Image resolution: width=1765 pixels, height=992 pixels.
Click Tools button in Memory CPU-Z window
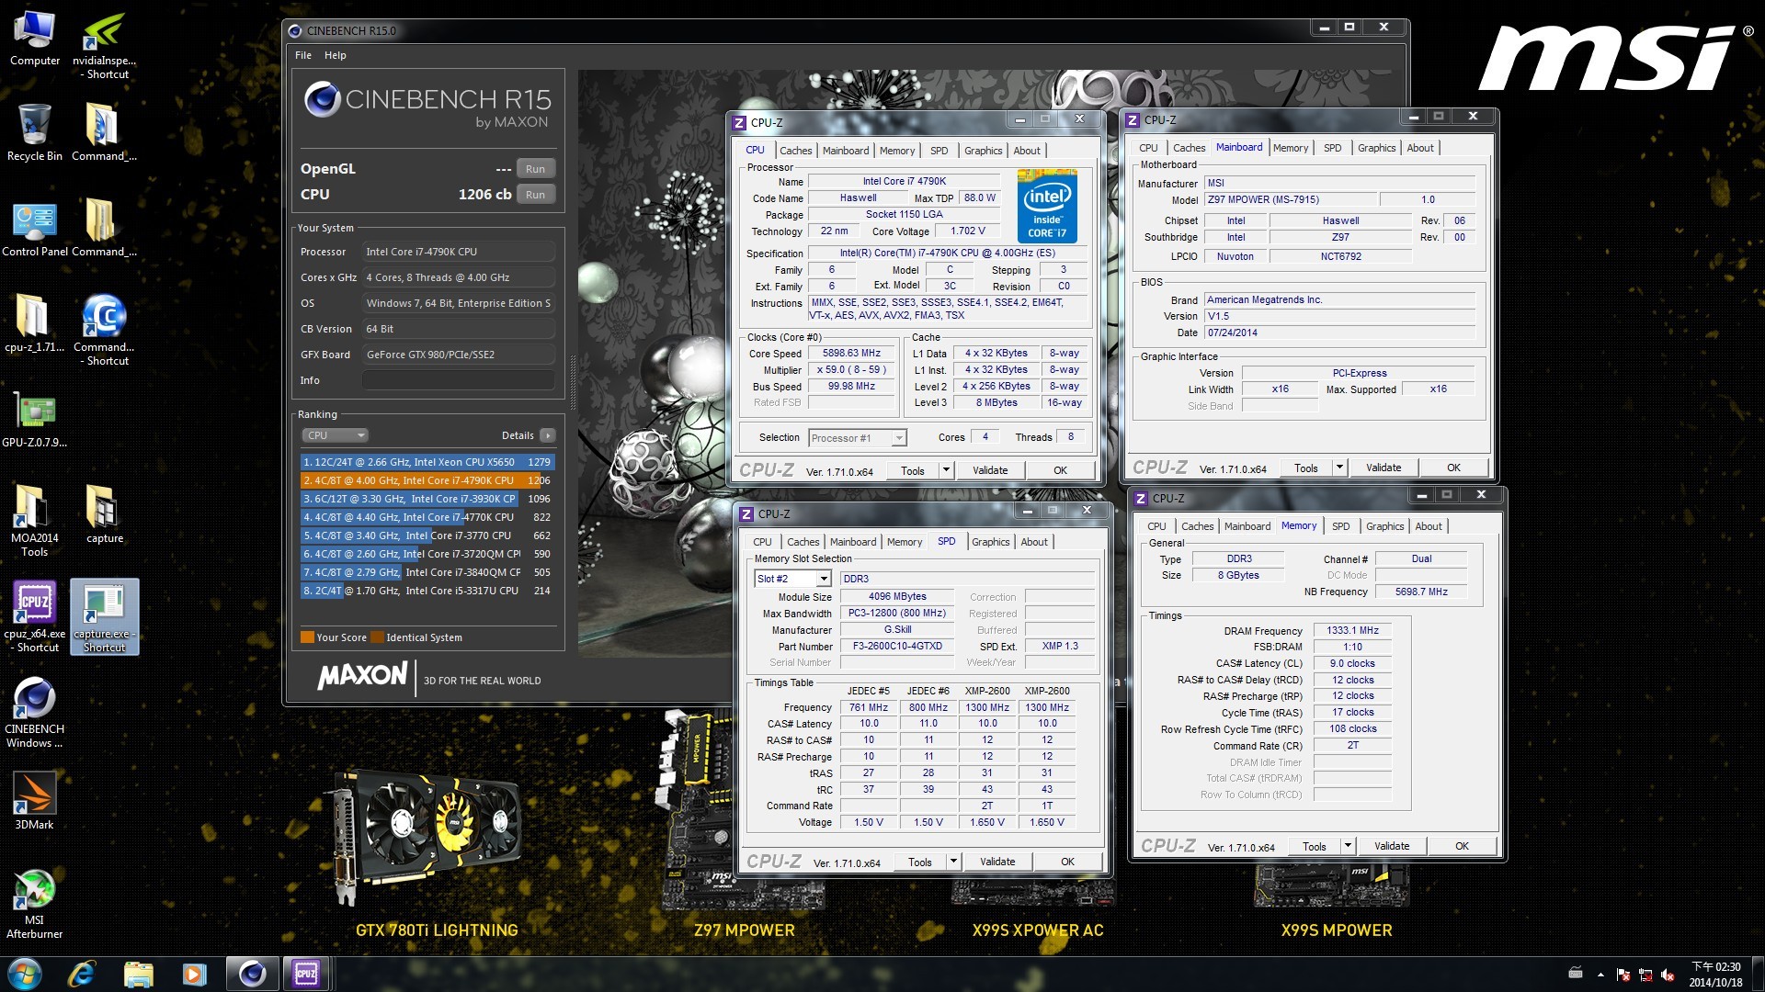1314,846
